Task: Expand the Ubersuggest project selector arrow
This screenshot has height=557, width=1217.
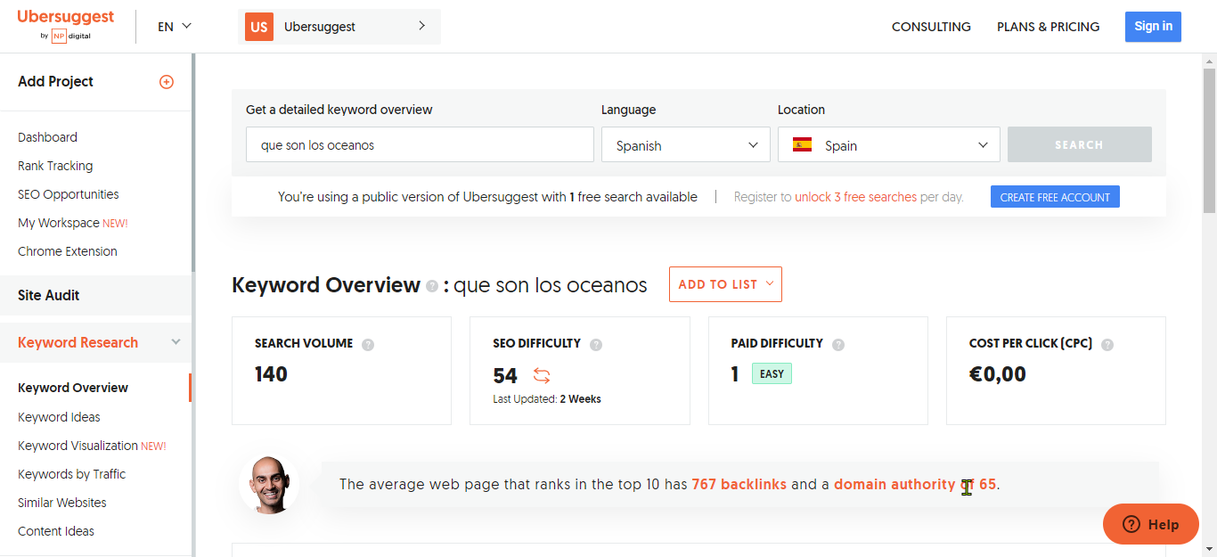Action: (x=421, y=26)
